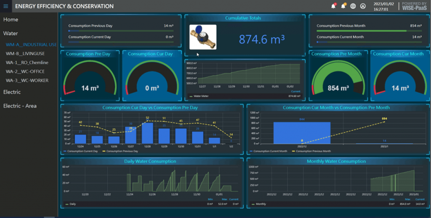Click the water meter image
This screenshot has width=431, height=218.
(203, 37)
